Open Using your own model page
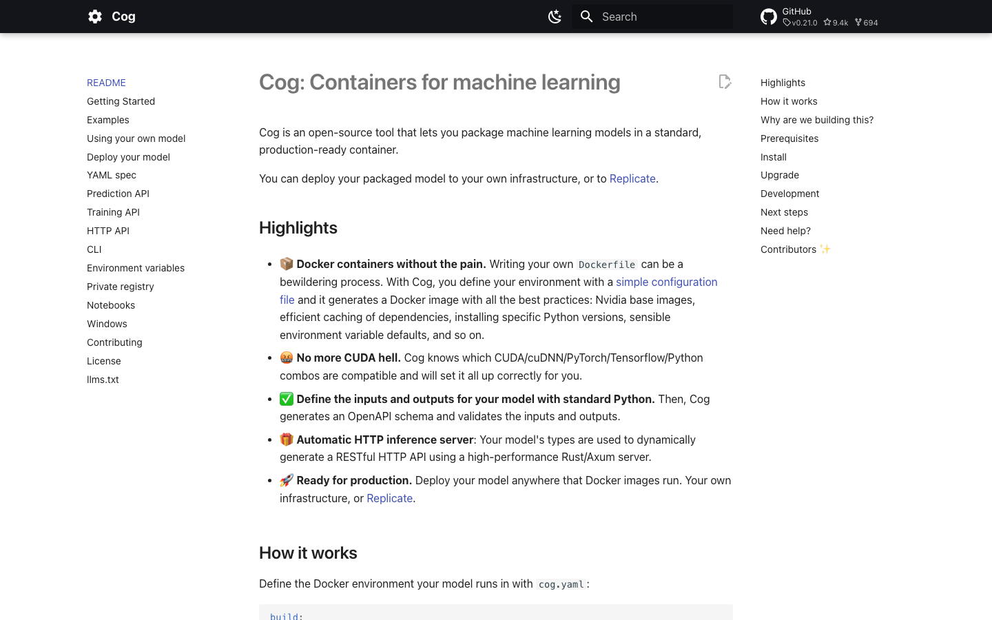Viewport: 992px width, 620px height. [136, 138]
